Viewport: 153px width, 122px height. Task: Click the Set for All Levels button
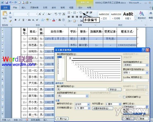click(x=103, y=108)
